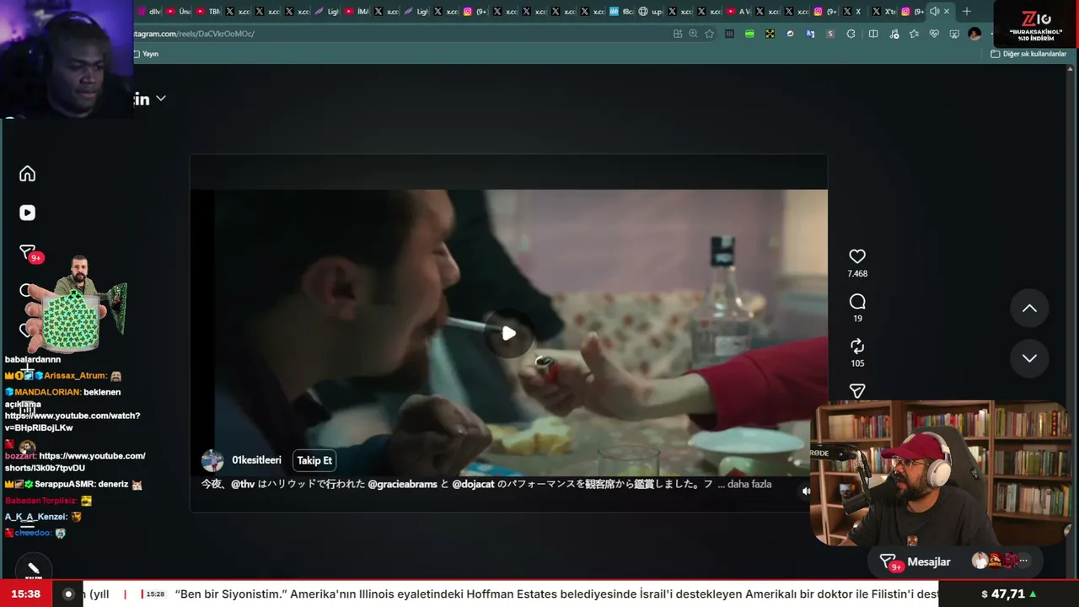Switch to the "f8c" browser tab
This screenshot has height=607, width=1079.
620,12
